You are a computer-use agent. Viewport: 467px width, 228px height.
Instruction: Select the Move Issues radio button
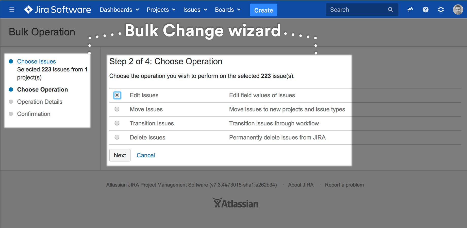pos(117,109)
